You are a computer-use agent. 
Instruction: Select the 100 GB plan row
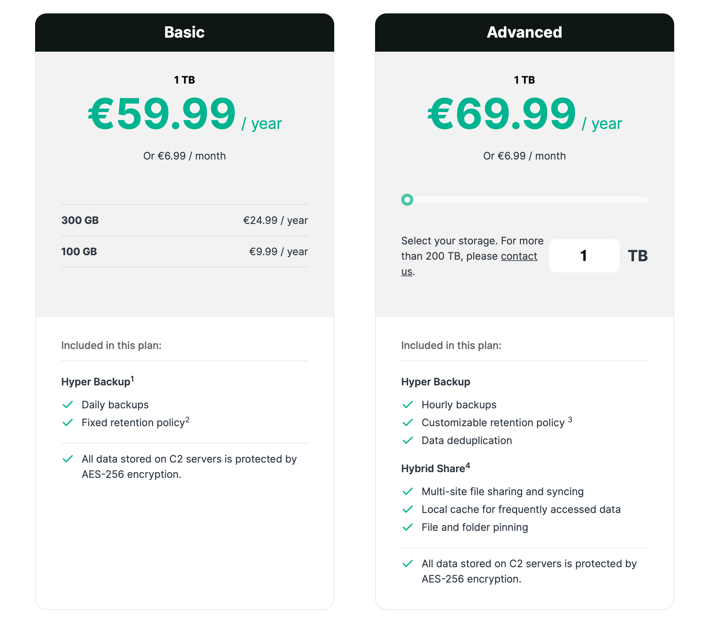click(184, 251)
